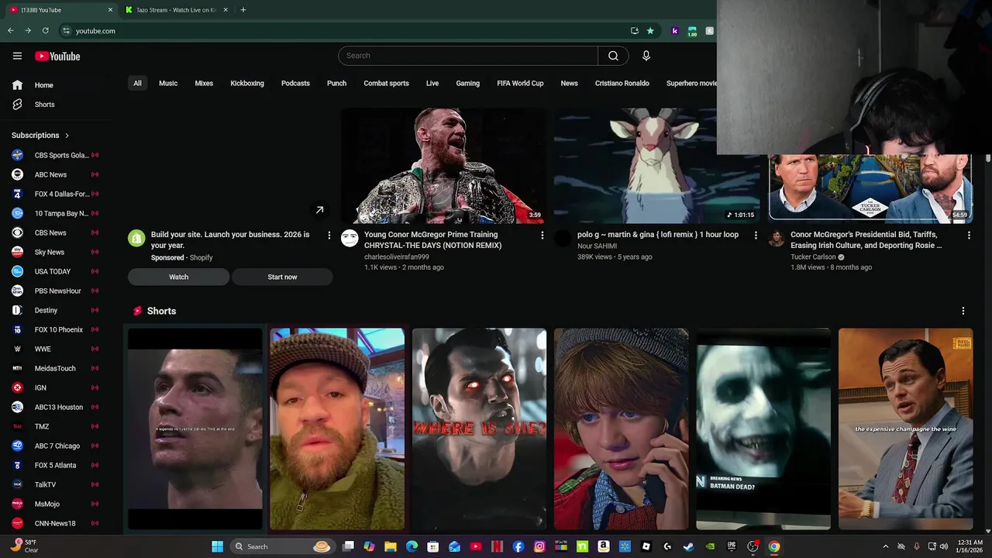This screenshot has height=558, width=992.
Task: Click the search magnifier button
Action: (x=613, y=56)
